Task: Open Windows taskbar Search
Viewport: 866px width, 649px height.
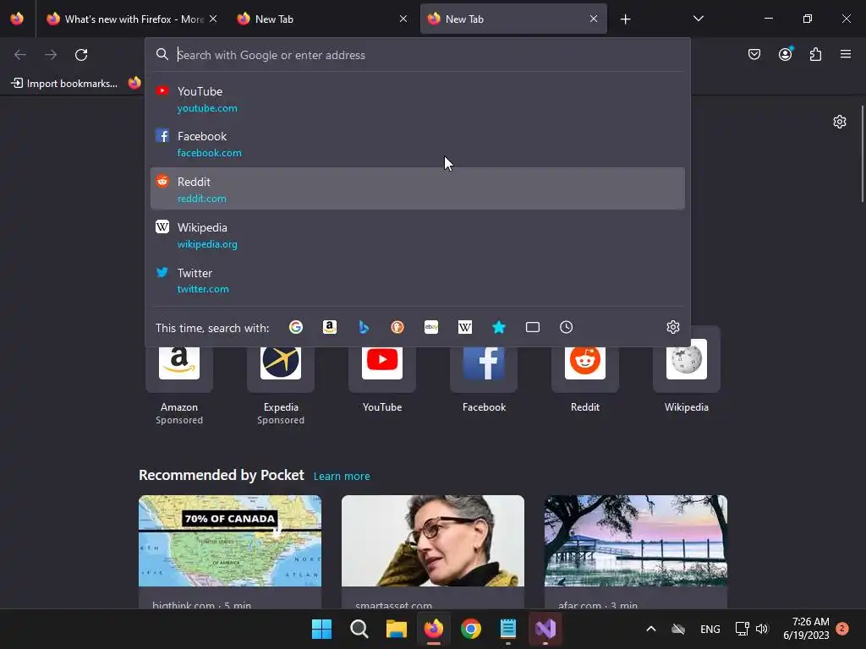Action: pyautogui.click(x=359, y=629)
